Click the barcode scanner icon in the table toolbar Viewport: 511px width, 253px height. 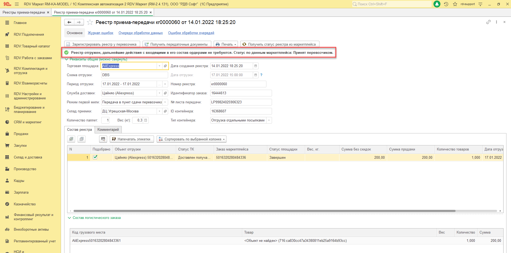pyautogui.click(x=103, y=139)
